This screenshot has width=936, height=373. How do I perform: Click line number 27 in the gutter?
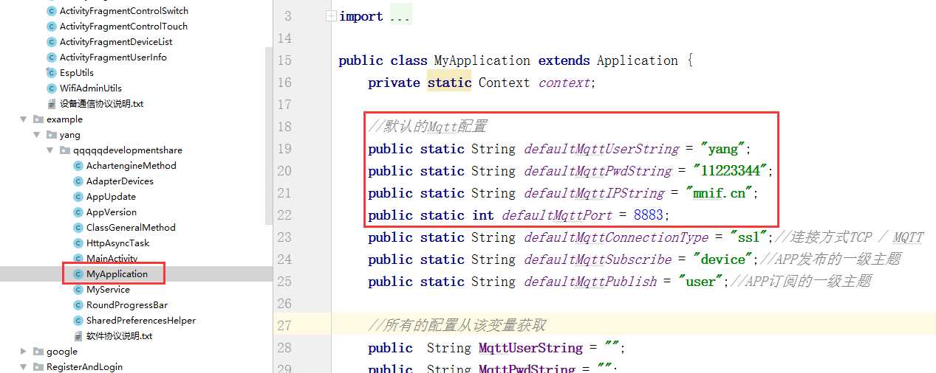point(284,325)
